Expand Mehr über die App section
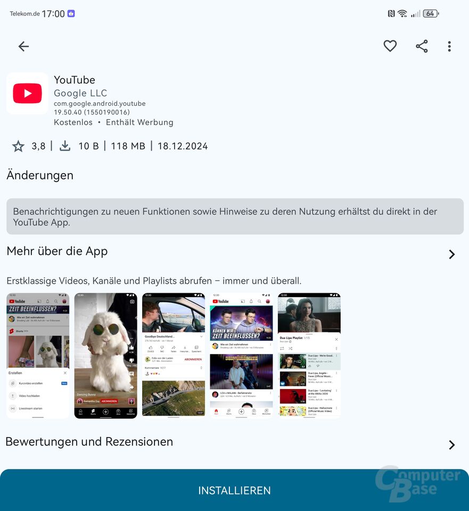Image resolution: width=469 pixels, height=511 pixels. pos(451,254)
